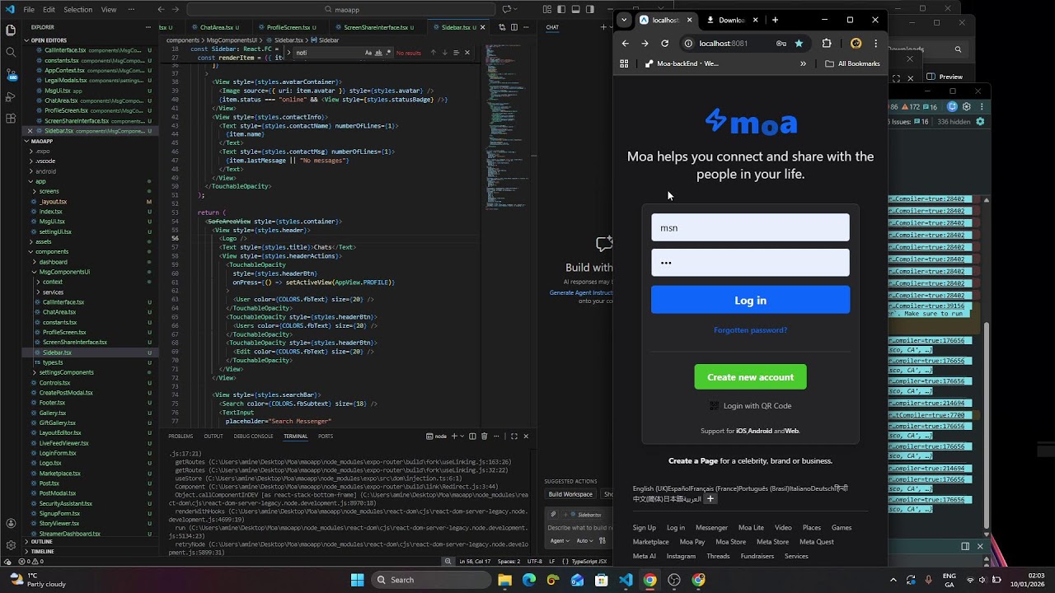
Task: Expand the .expo folder
Action: (x=43, y=151)
